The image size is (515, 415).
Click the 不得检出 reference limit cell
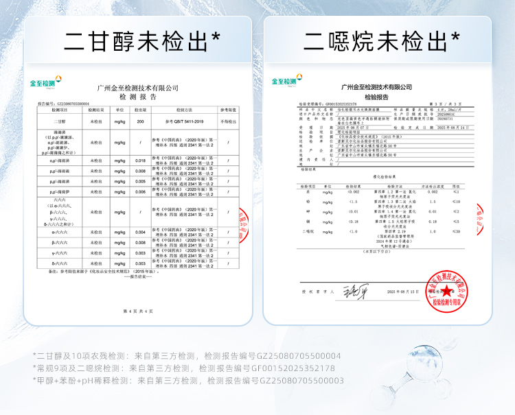point(228,121)
